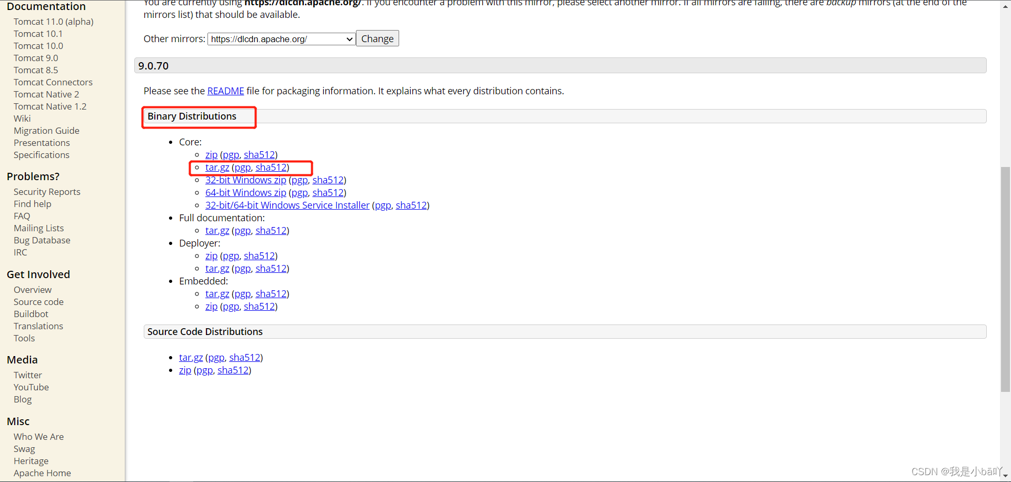Open Mailing Lists page
The height and width of the screenshot is (482, 1011).
pos(38,228)
